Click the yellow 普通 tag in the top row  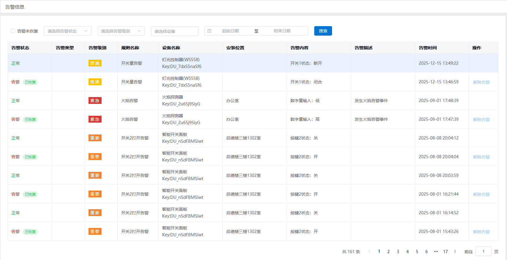(x=95, y=63)
